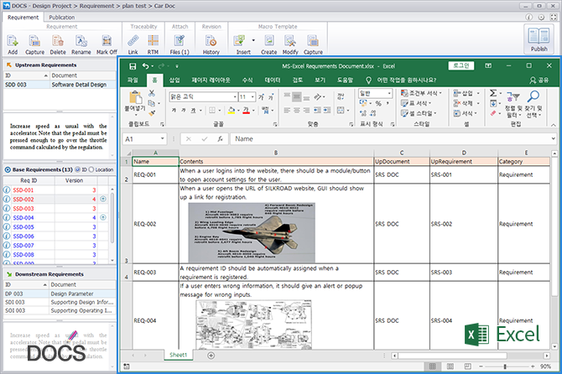Open quick access toolbar customize arrow
This screenshot has width=562, height=374.
click(177, 66)
